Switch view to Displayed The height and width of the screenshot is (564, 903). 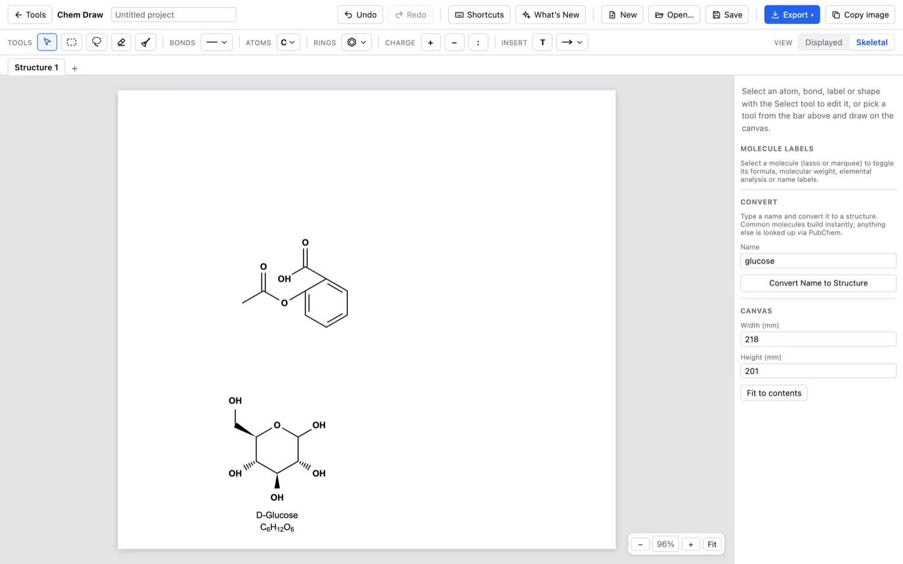point(824,42)
